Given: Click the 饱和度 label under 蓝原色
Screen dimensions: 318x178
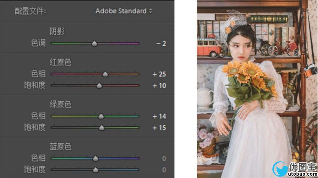Looking at the screenshot, I should pos(35,169).
